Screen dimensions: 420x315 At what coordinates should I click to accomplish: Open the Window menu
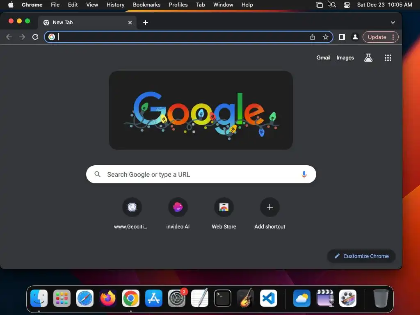point(223,5)
